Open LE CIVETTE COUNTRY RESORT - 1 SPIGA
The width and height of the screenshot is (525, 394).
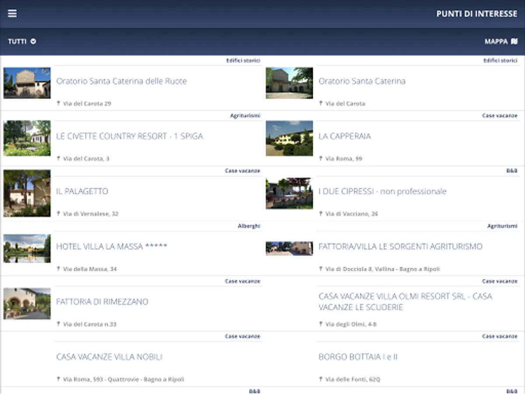click(130, 136)
